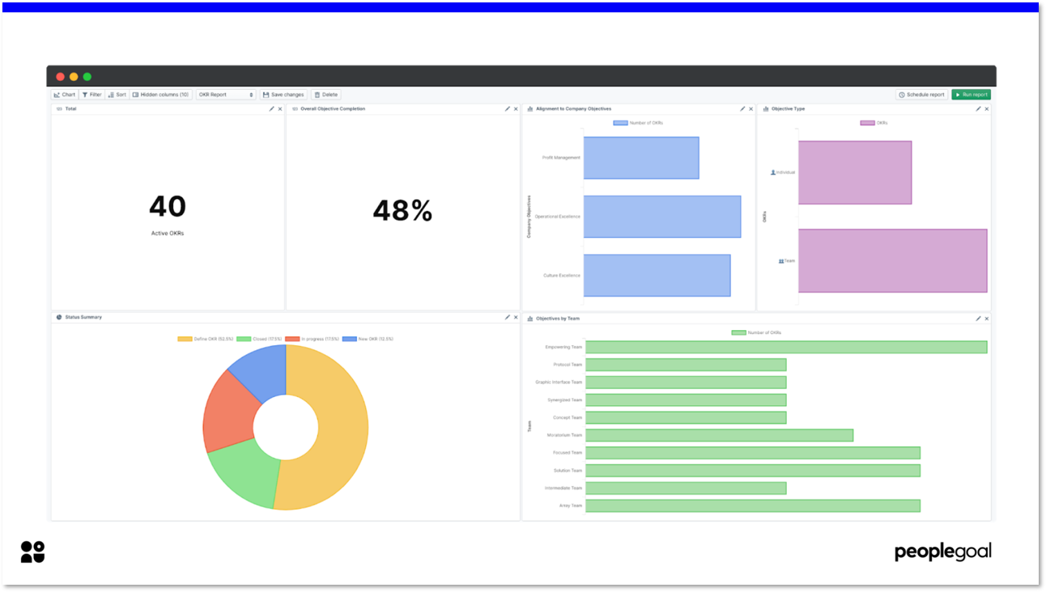
Task: Toggle the Closed legend swatch
Action: click(244, 339)
